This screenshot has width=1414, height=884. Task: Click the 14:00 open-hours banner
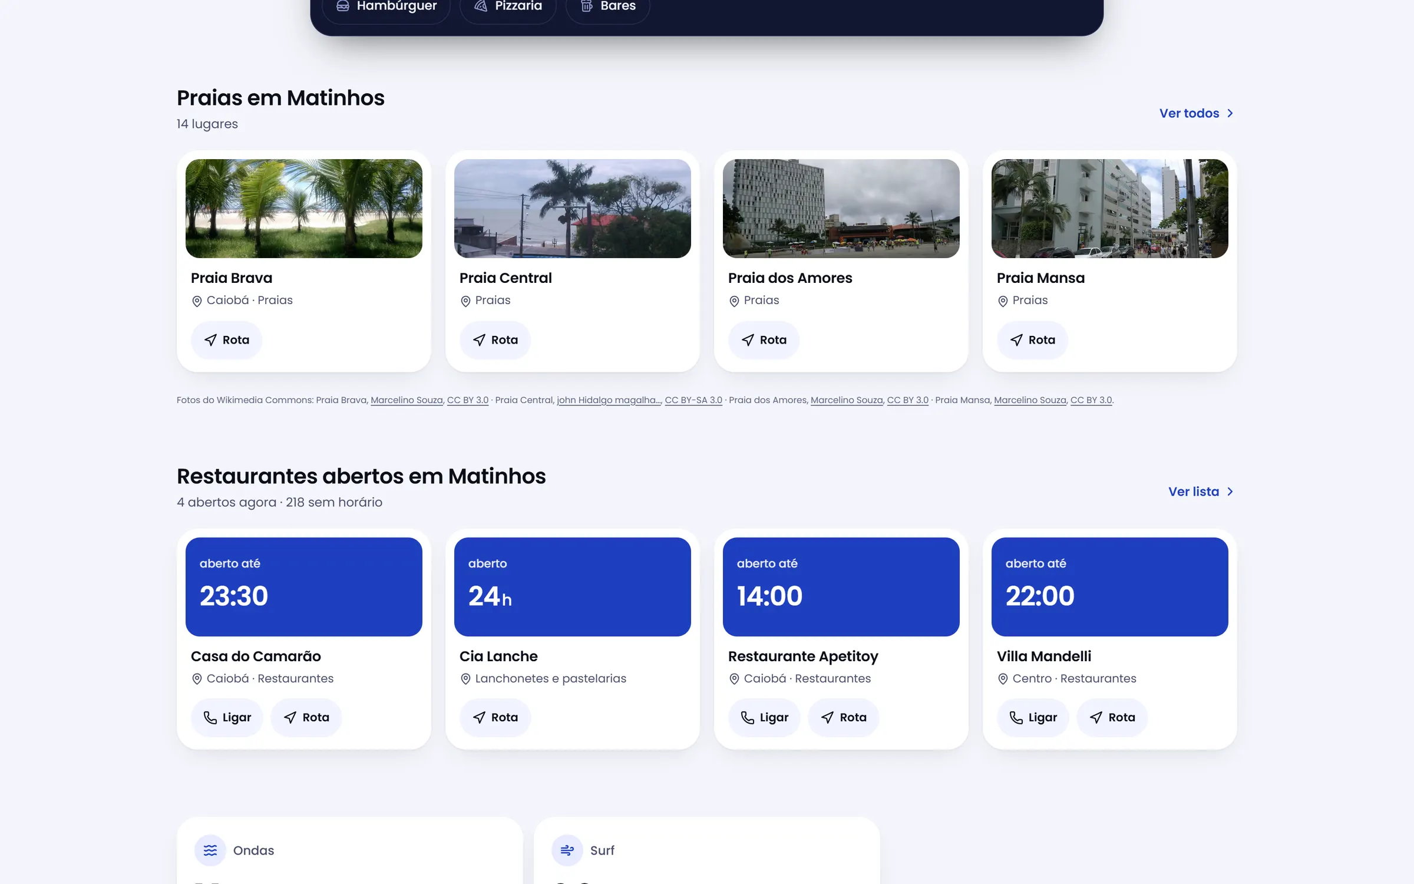click(841, 587)
